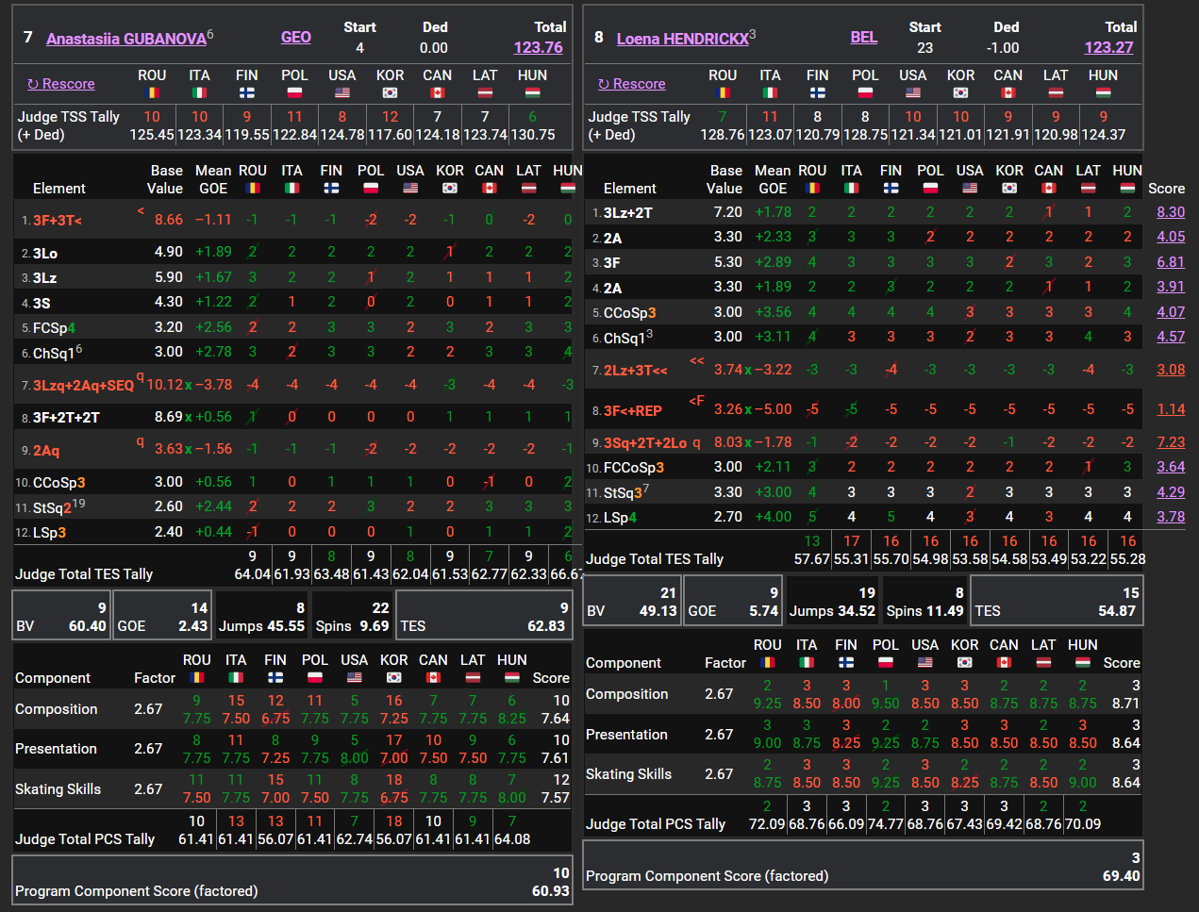Open Loena HENDRICKX's skater profile link
The width and height of the screenshot is (1199, 912).
pos(682,39)
